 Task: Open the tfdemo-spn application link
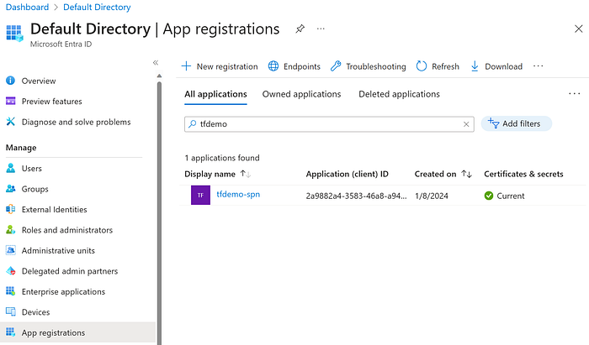pyautogui.click(x=238, y=195)
